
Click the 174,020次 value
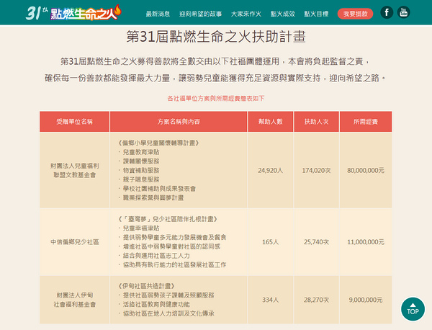[x=316, y=170]
